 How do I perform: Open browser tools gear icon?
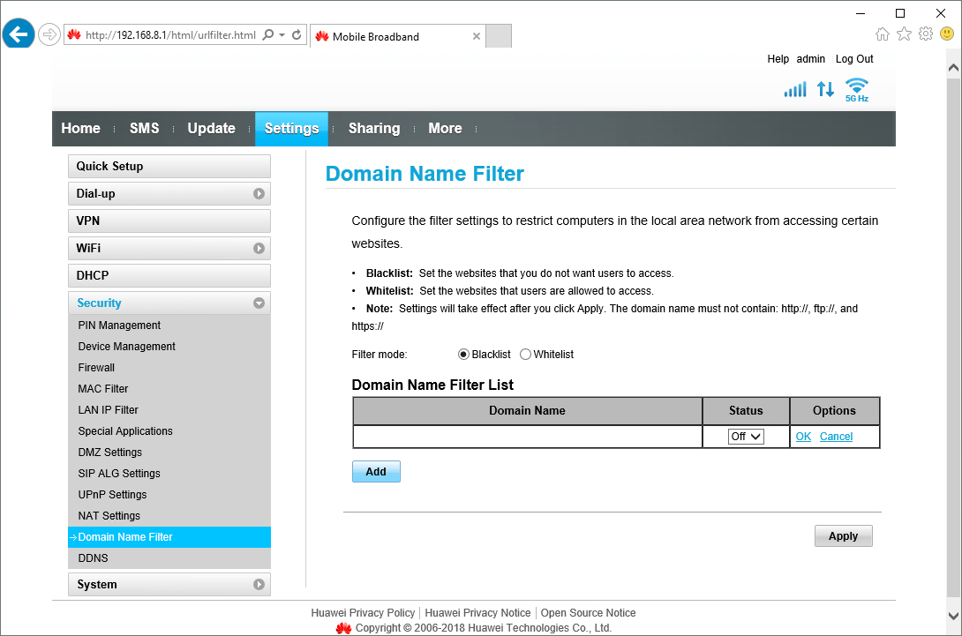point(925,34)
